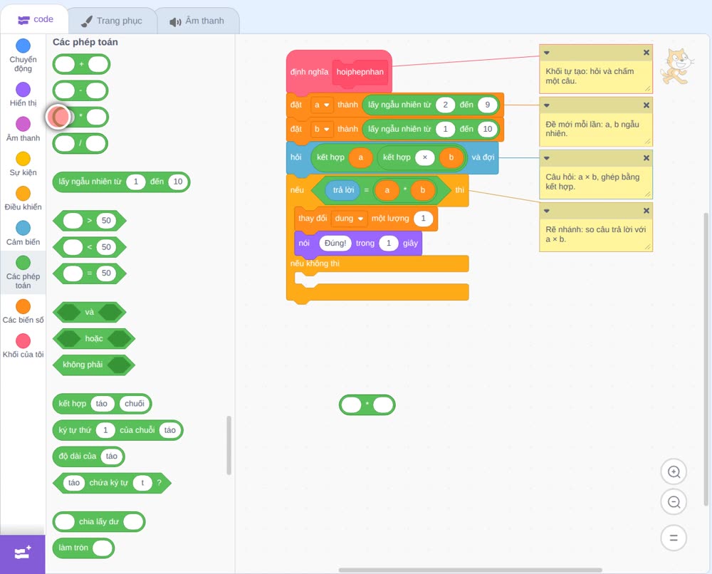The width and height of the screenshot is (712, 574).
Task: Switch to the Âm thanh tab
Action: (197, 21)
